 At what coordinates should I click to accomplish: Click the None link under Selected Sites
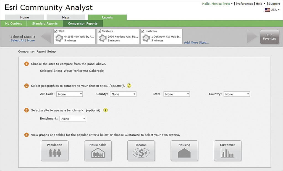pyautogui.click(x=31, y=40)
